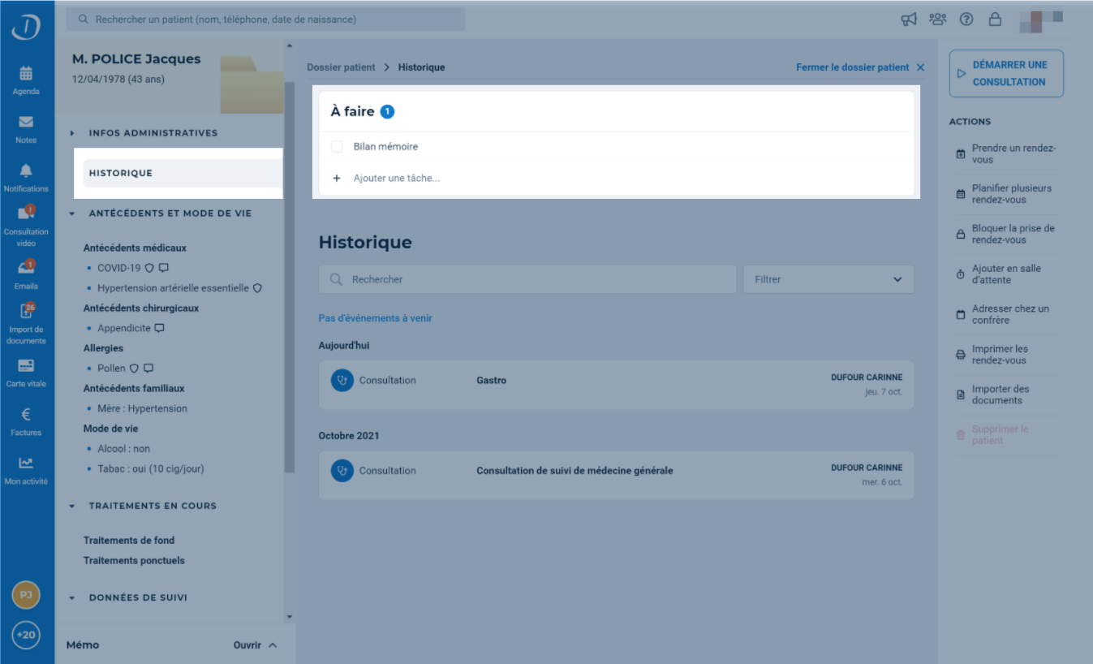The width and height of the screenshot is (1093, 664).
Task: Open Factures euro icon
Action: click(26, 414)
